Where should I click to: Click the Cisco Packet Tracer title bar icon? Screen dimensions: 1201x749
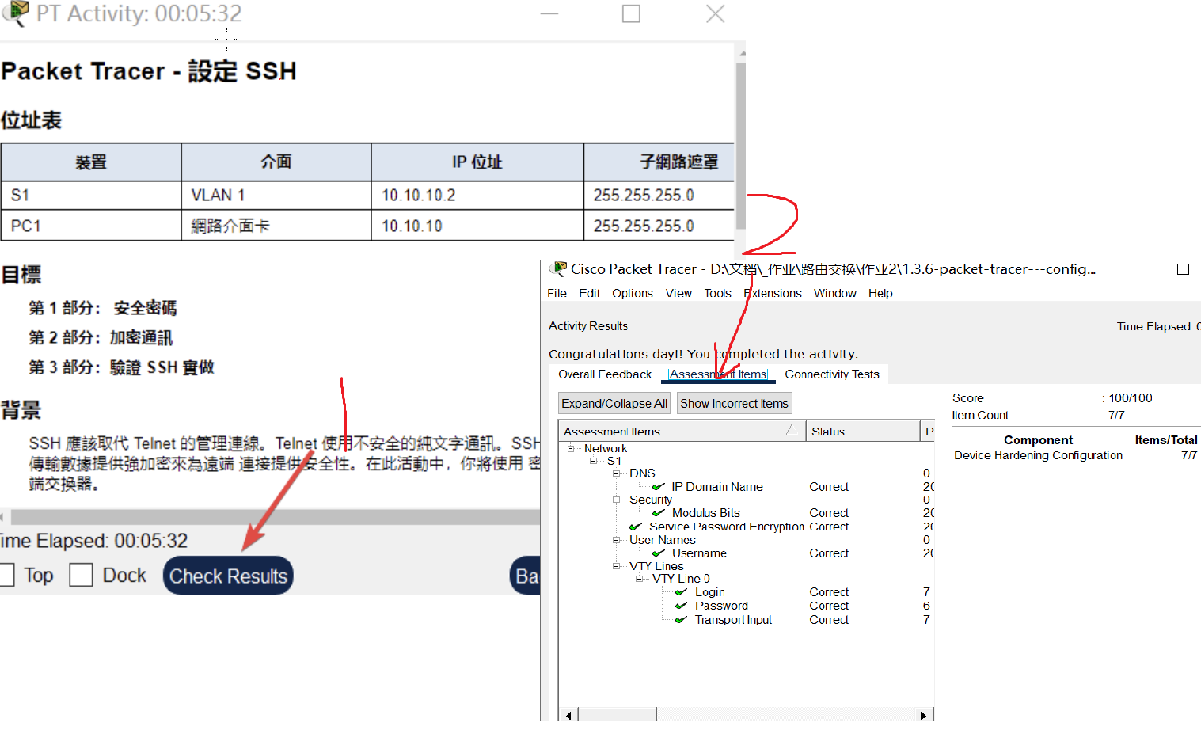[x=558, y=268]
